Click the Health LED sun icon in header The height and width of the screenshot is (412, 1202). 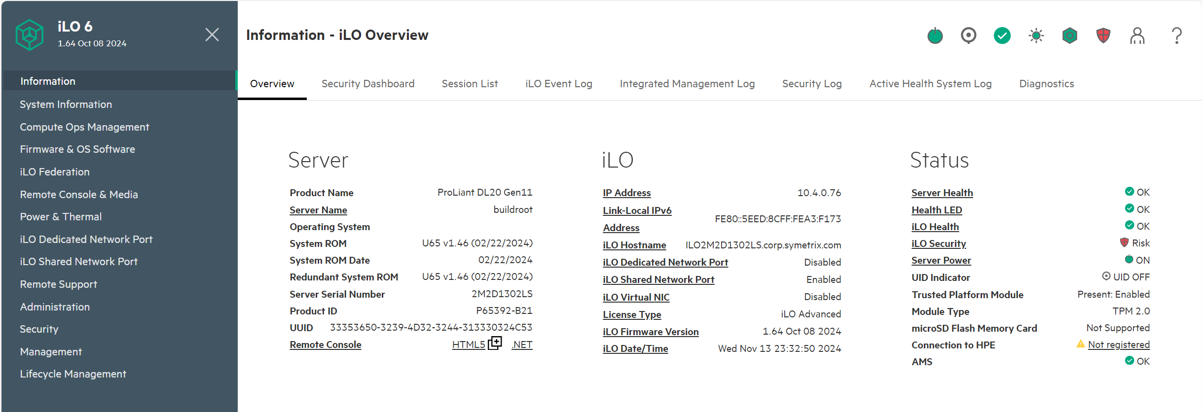pyautogui.click(x=1036, y=35)
